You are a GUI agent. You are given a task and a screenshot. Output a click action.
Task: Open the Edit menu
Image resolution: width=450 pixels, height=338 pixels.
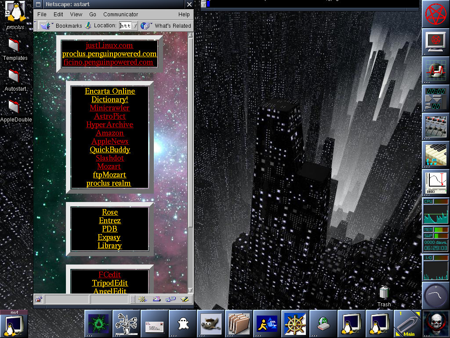click(x=58, y=15)
